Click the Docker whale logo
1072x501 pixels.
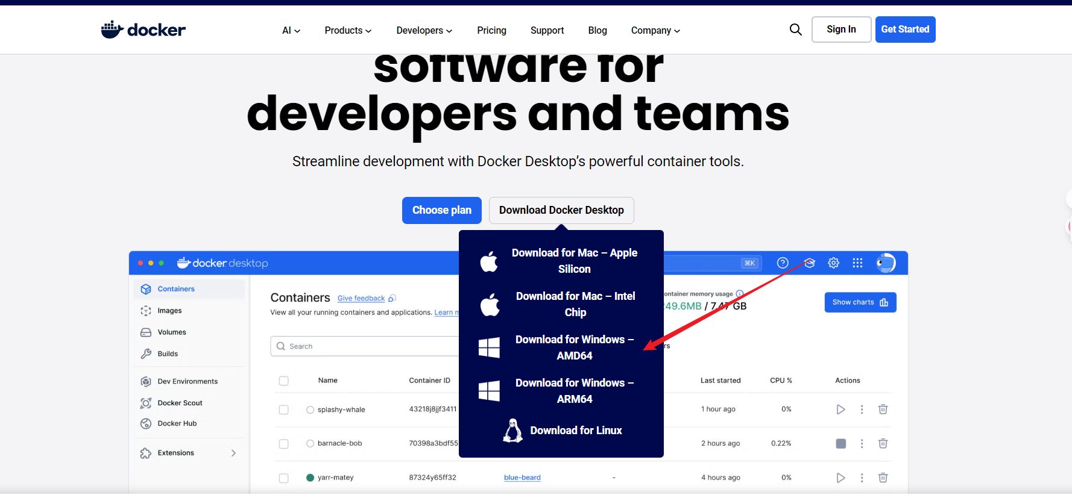(143, 30)
